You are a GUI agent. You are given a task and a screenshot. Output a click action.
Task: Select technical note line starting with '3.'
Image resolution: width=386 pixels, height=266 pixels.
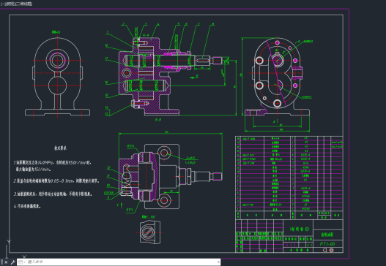53,194
